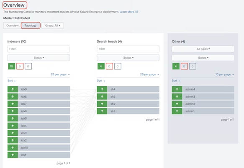Open the All types dropdown in Other panel
244x168 pixels.
pyautogui.click(x=203, y=49)
